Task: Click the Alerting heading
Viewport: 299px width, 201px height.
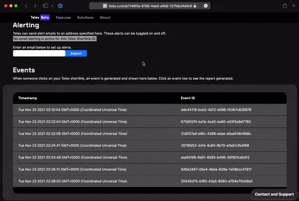Action: [26, 25]
